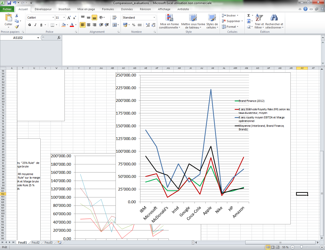Toggle underline with the S button
This screenshot has height=250, width=325.
[x=41, y=25]
